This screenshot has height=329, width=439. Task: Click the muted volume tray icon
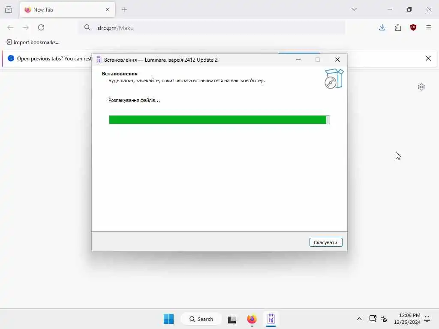click(384, 319)
